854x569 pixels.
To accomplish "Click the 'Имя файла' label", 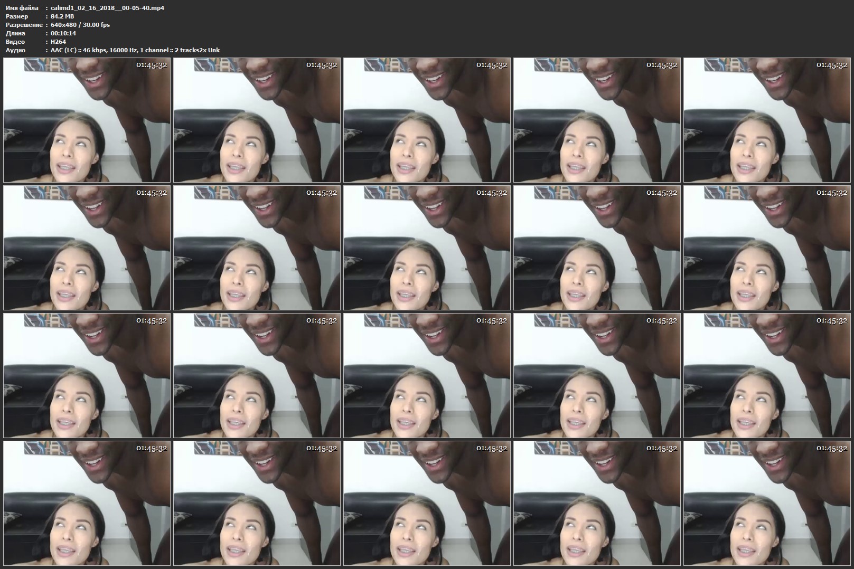I will [22, 8].
